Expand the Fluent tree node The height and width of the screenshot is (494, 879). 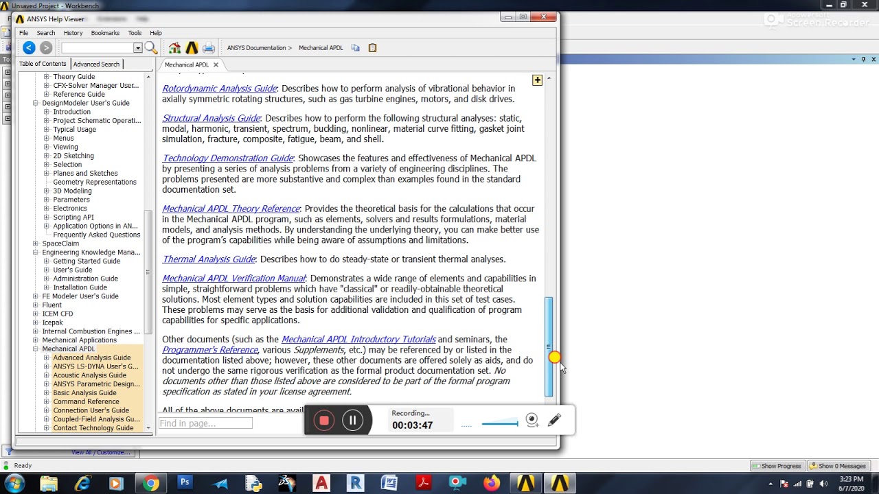click(x=36, y=305)
